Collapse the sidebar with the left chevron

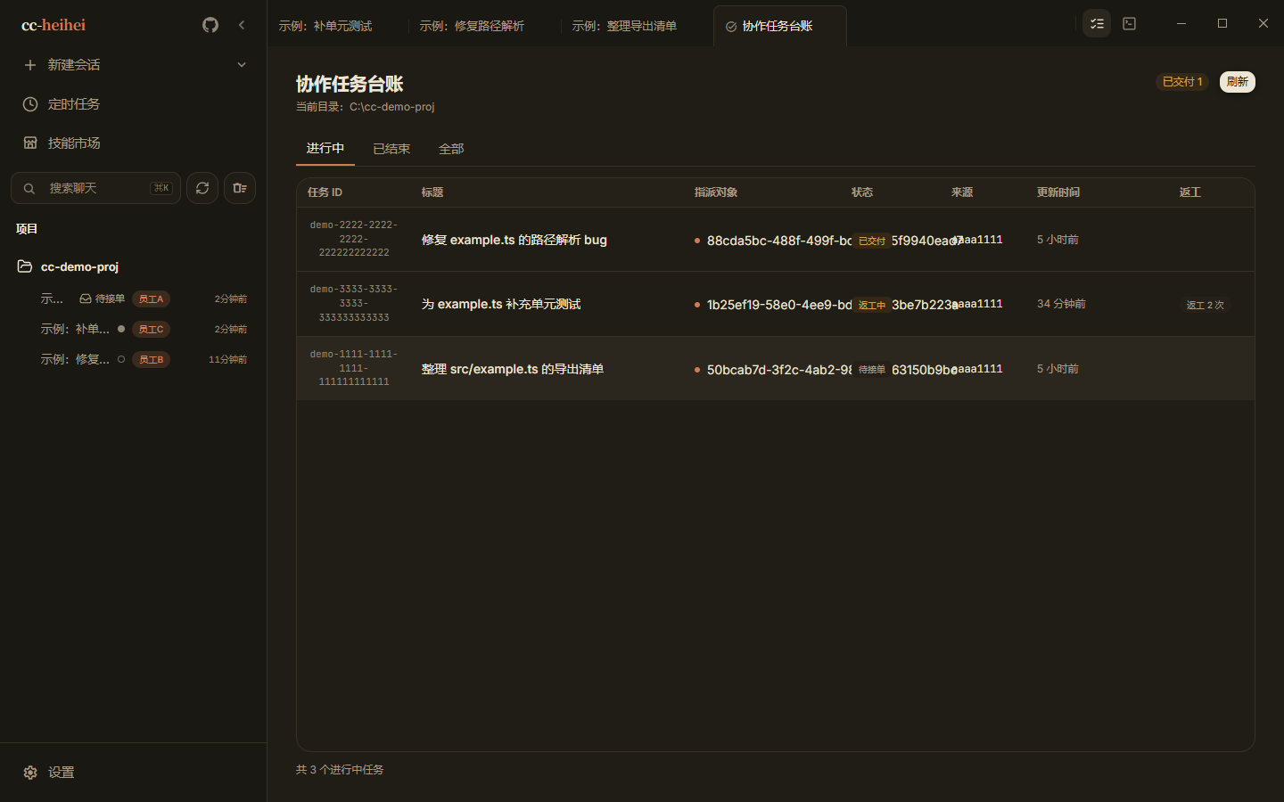coord(242,25)
